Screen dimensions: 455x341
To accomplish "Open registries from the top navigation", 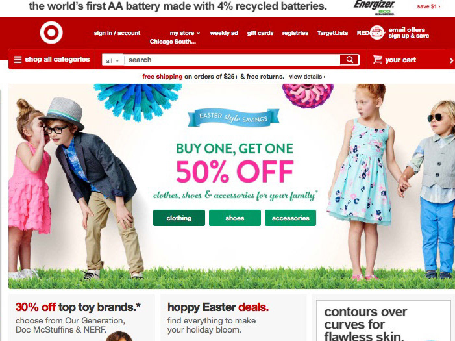I will click(295, 33).
